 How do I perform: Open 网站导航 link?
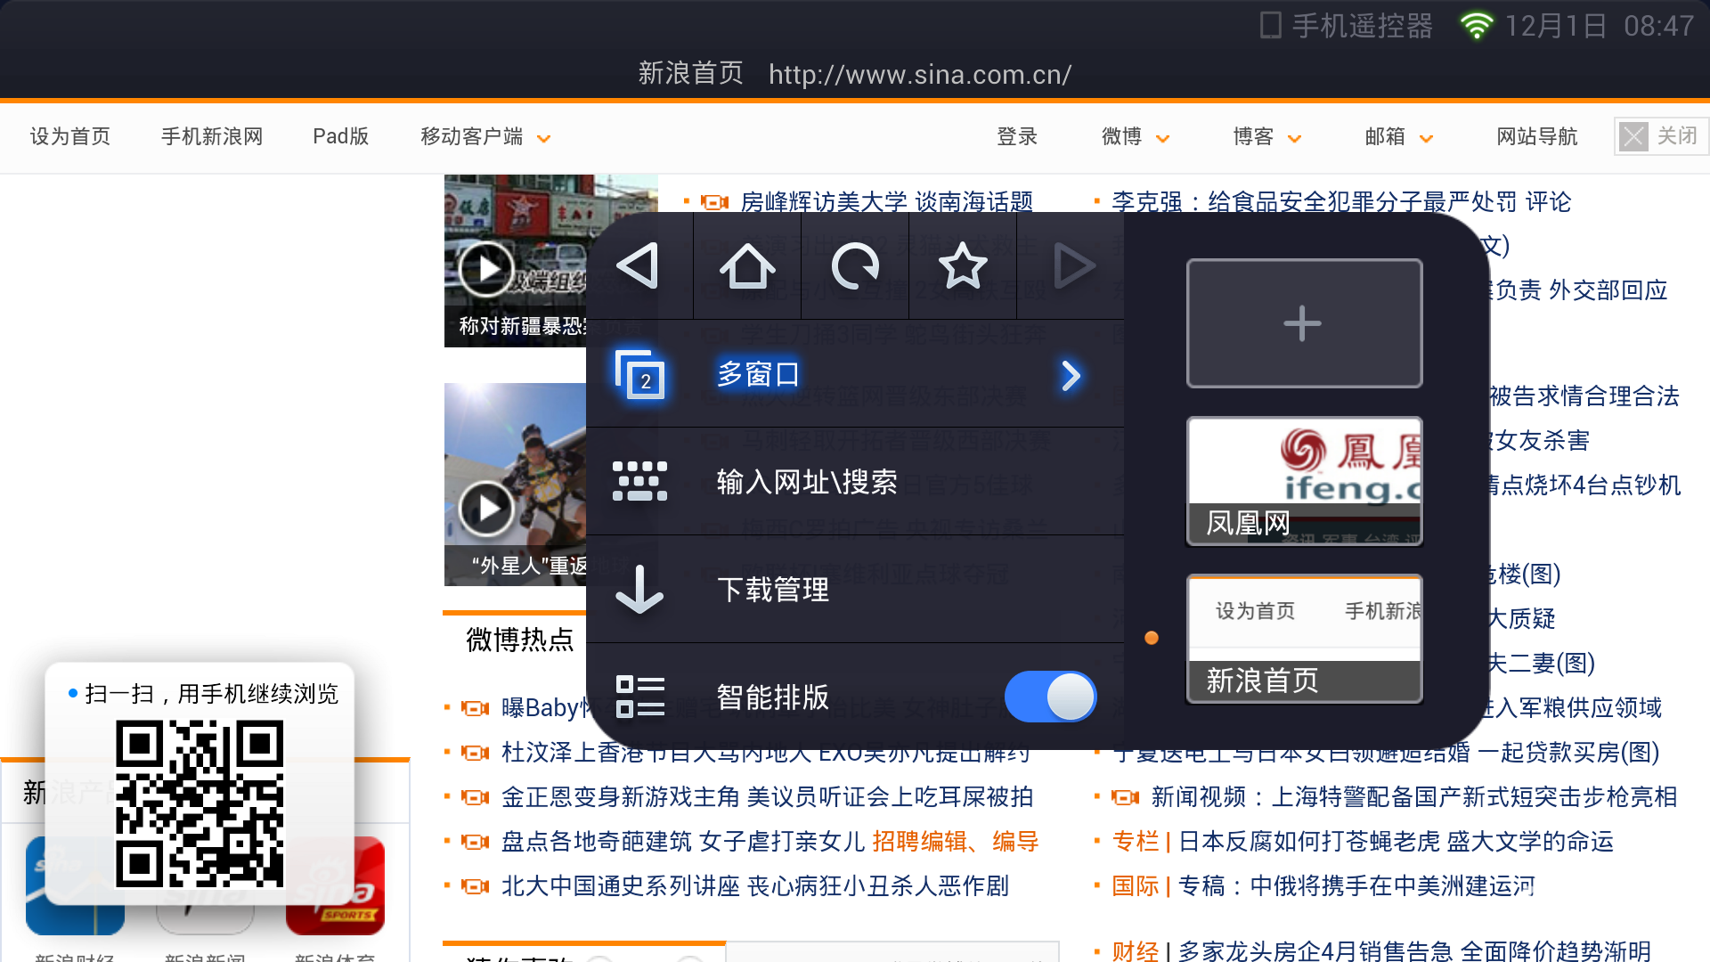point(1537,136)
